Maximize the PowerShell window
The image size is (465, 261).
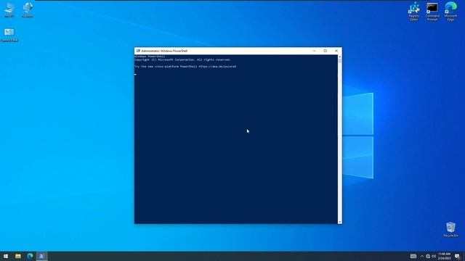click(x=325, y=51)
